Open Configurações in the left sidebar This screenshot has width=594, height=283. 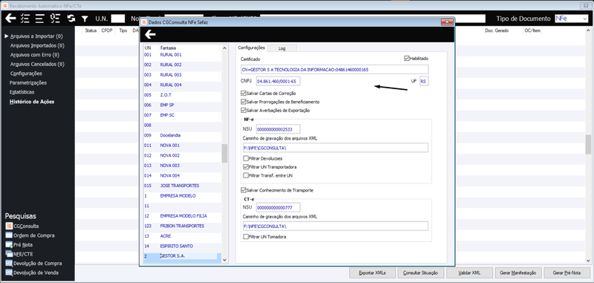coord(26,74)
